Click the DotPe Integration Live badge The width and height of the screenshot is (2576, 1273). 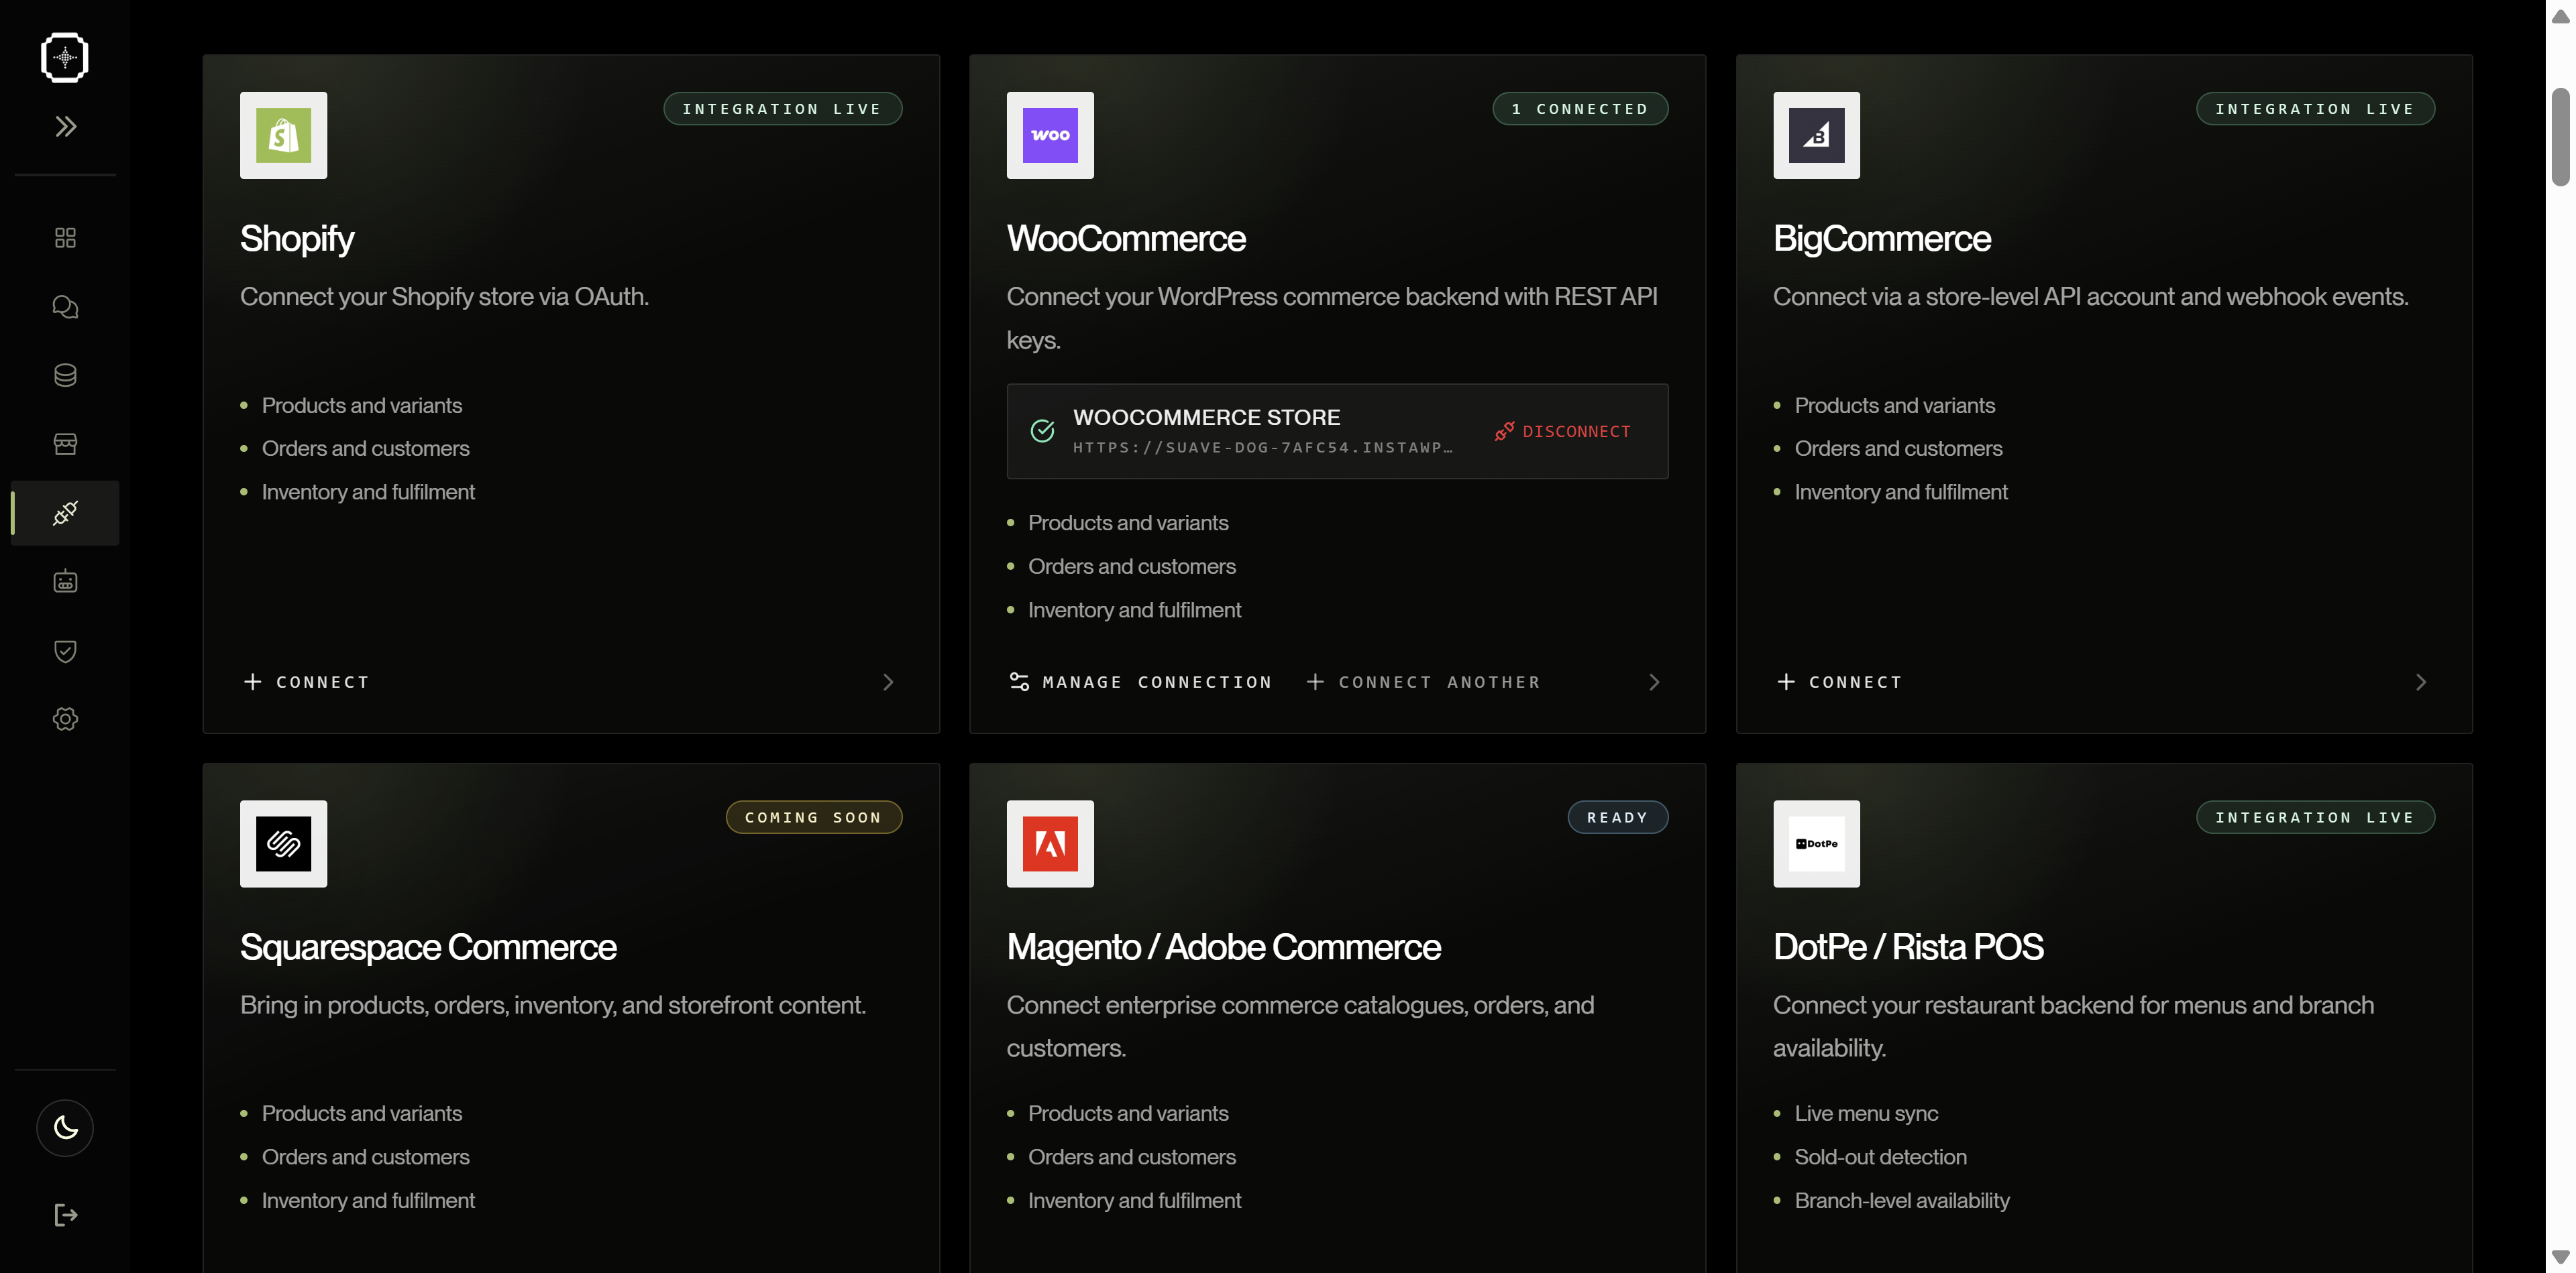tap(2315, 817)
